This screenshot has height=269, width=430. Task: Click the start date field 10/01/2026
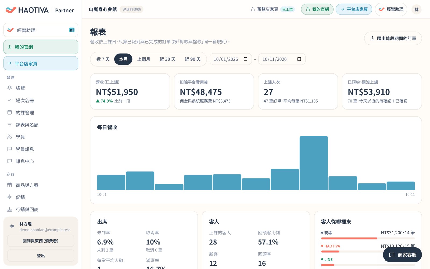[231, 59]
